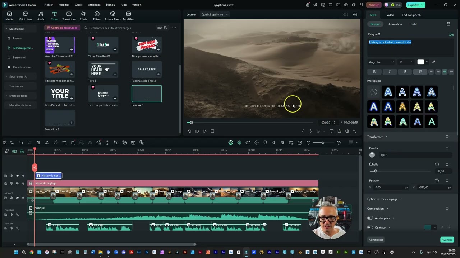
Task: Click the delete trash icon in timeline toolbar
Action: pyautogui.click(x=38, y=143)
